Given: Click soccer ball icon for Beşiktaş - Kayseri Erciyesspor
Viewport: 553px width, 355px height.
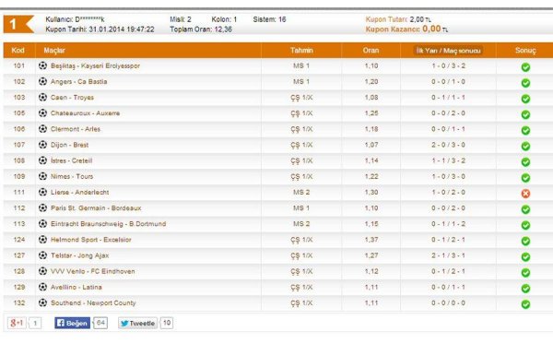Looking at the screenshot, I should (42, 65).
